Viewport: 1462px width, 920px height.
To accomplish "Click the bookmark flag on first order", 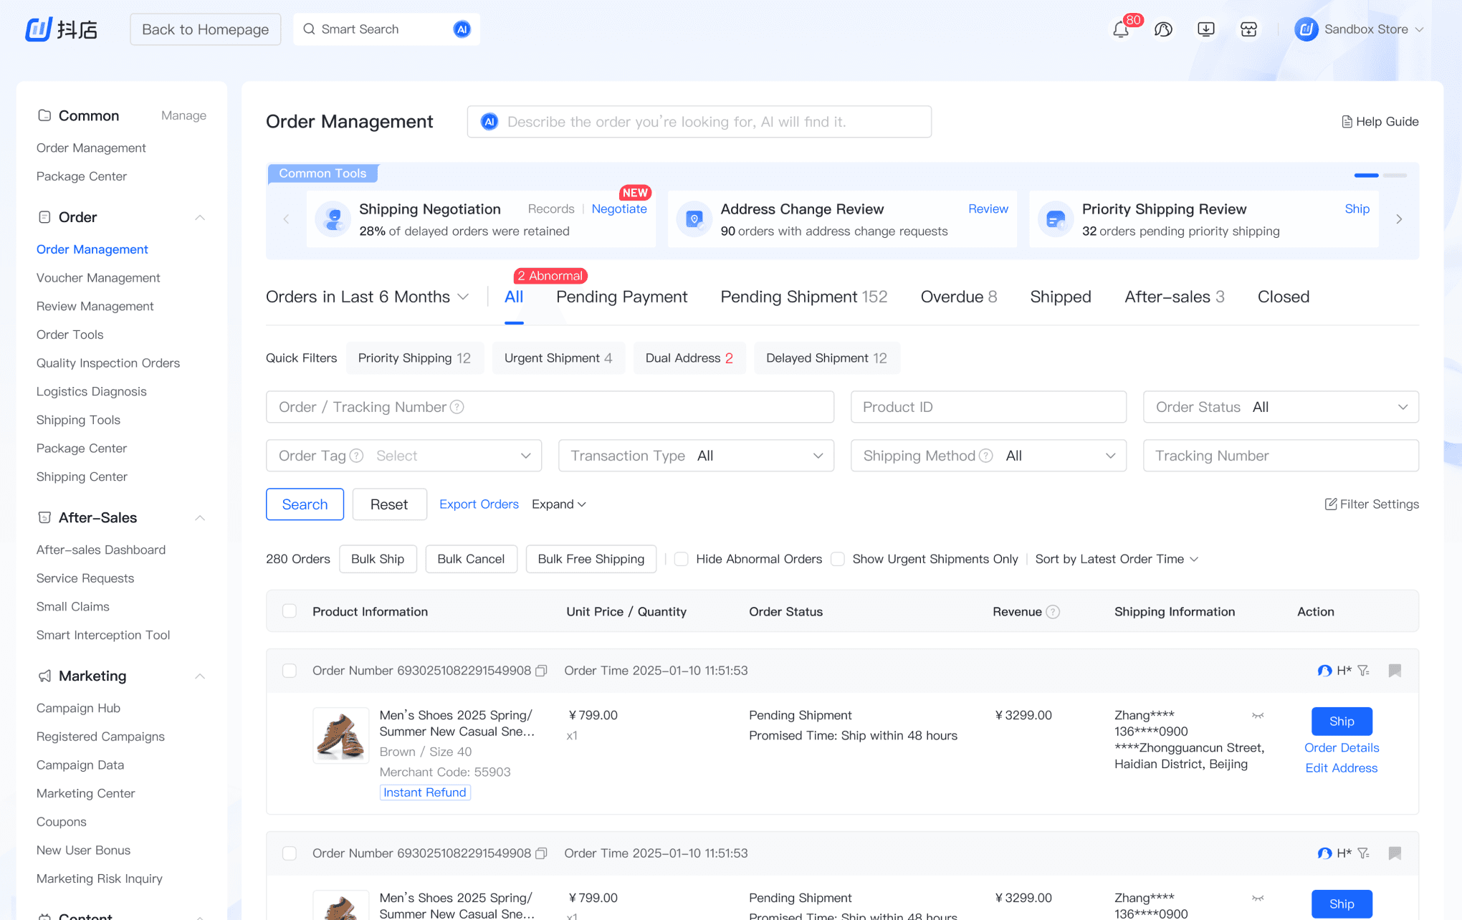I will click(x=1395, y=671).
